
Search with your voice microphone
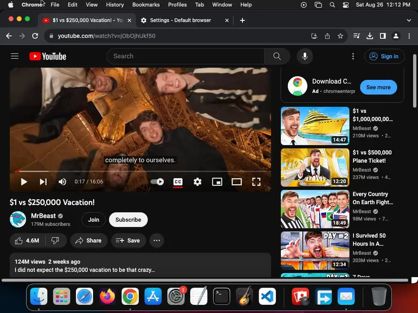tap(305, 56)
